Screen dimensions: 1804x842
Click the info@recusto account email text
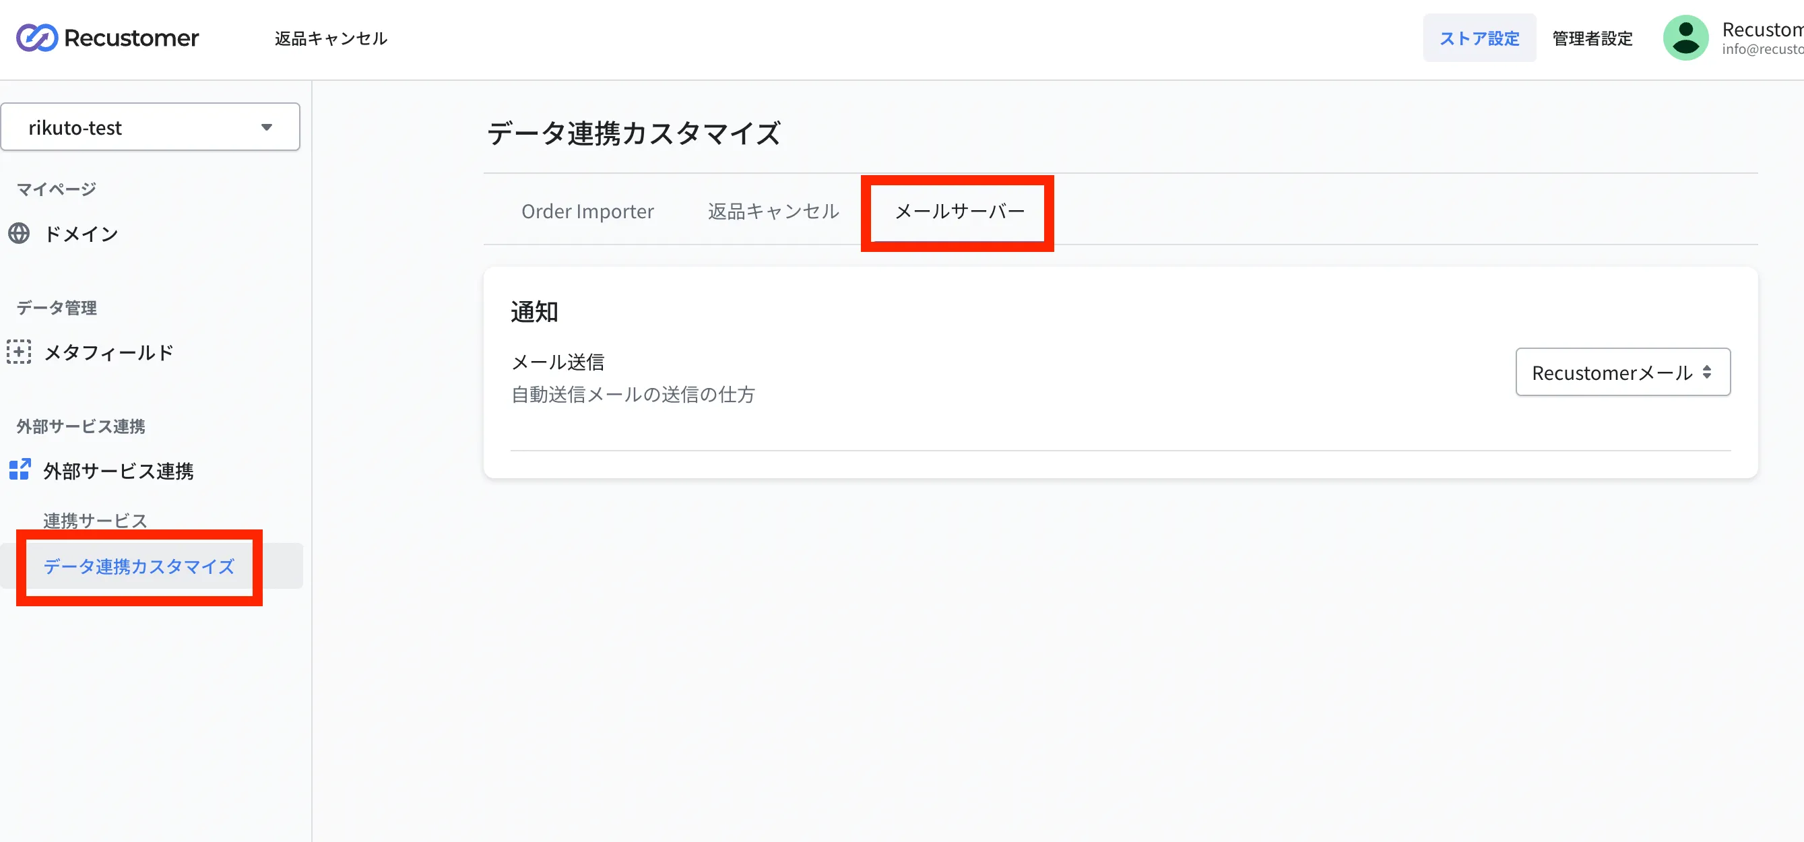pyautogui.click(x=1763, y=49)
